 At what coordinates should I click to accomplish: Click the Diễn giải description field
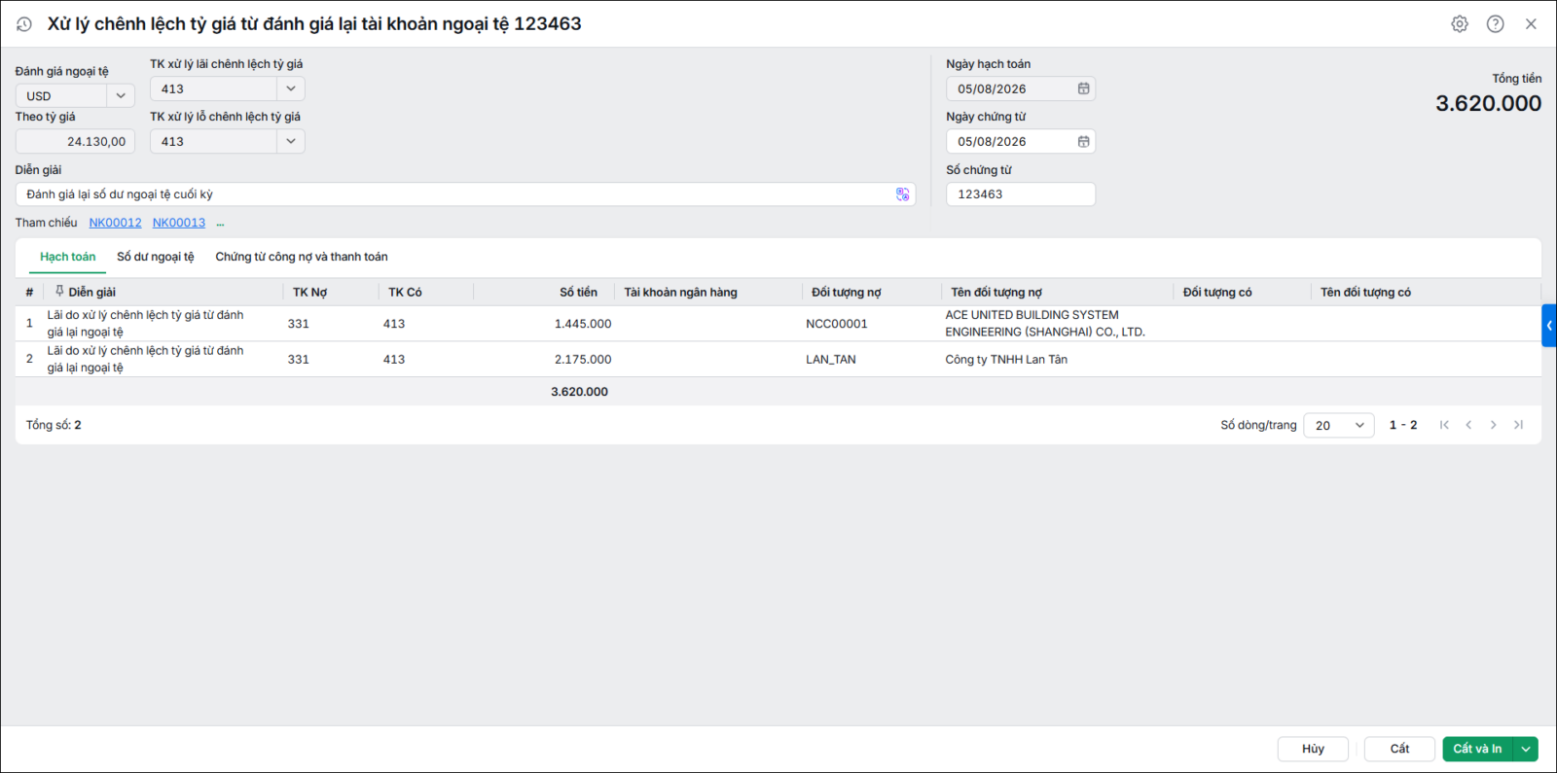click(465, 194)
